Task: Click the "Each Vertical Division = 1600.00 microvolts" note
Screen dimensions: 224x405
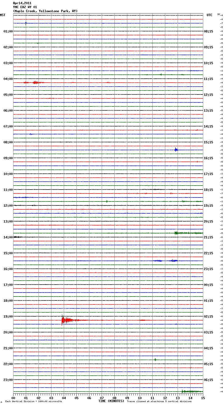Action: click(x=33, y=401)
